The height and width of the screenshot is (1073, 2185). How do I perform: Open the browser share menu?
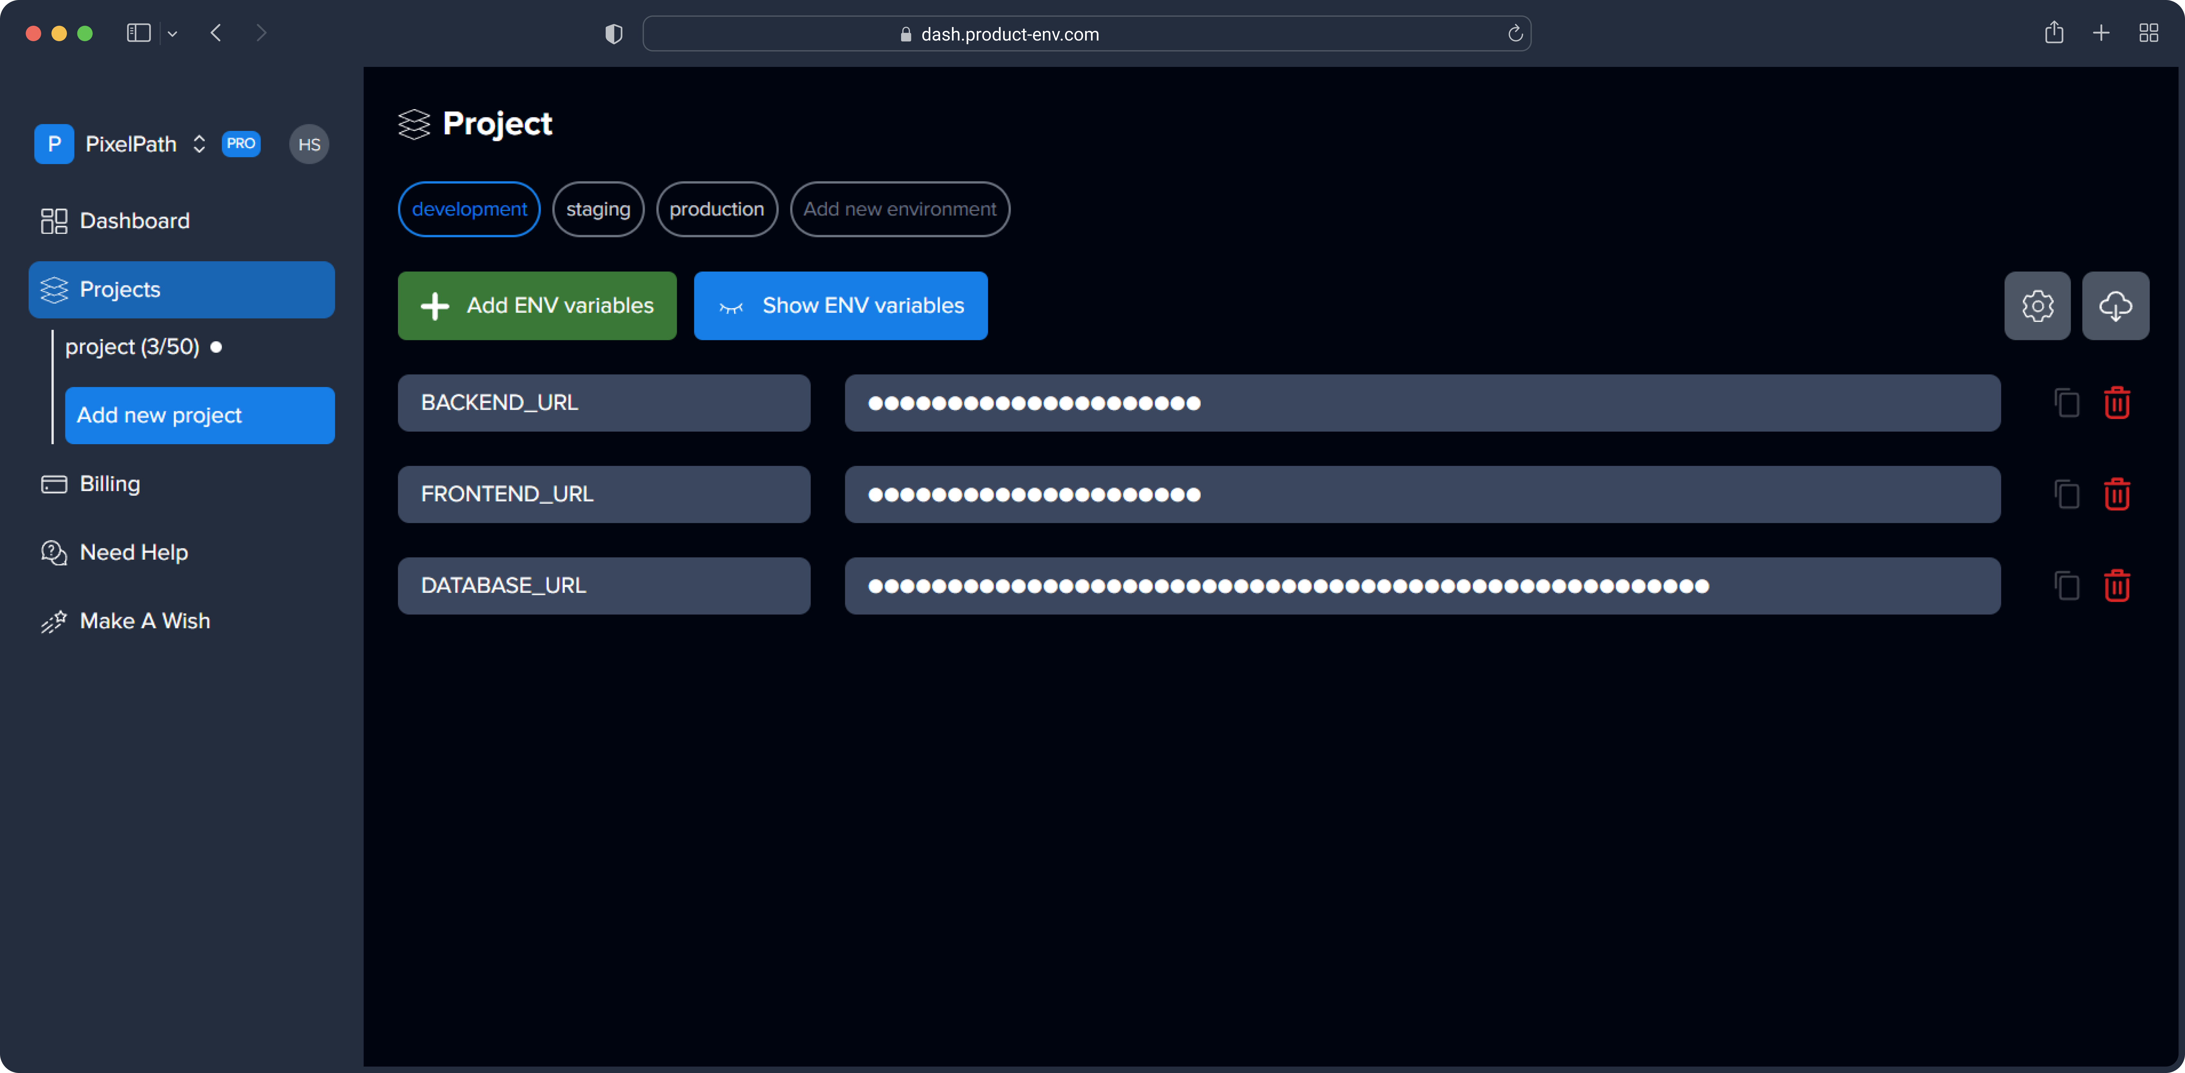coord(2053,32)
